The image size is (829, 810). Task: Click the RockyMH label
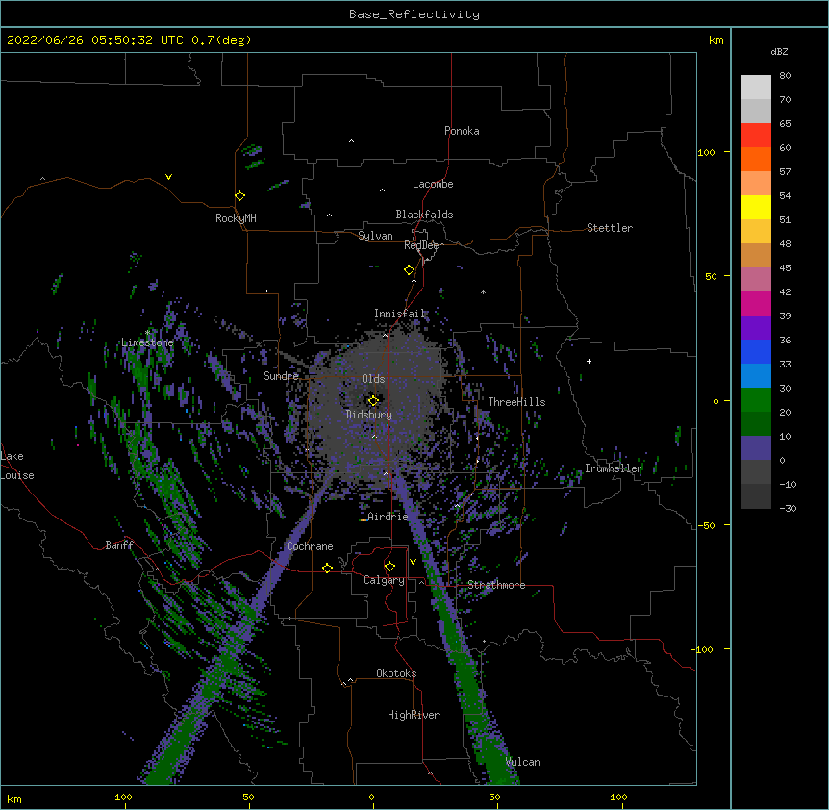pos(236,218)
